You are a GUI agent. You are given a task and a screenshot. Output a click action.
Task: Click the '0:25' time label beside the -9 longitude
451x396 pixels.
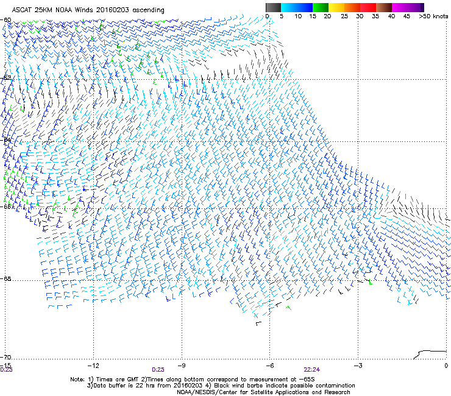pyautogui.click(x=158, y=370)
